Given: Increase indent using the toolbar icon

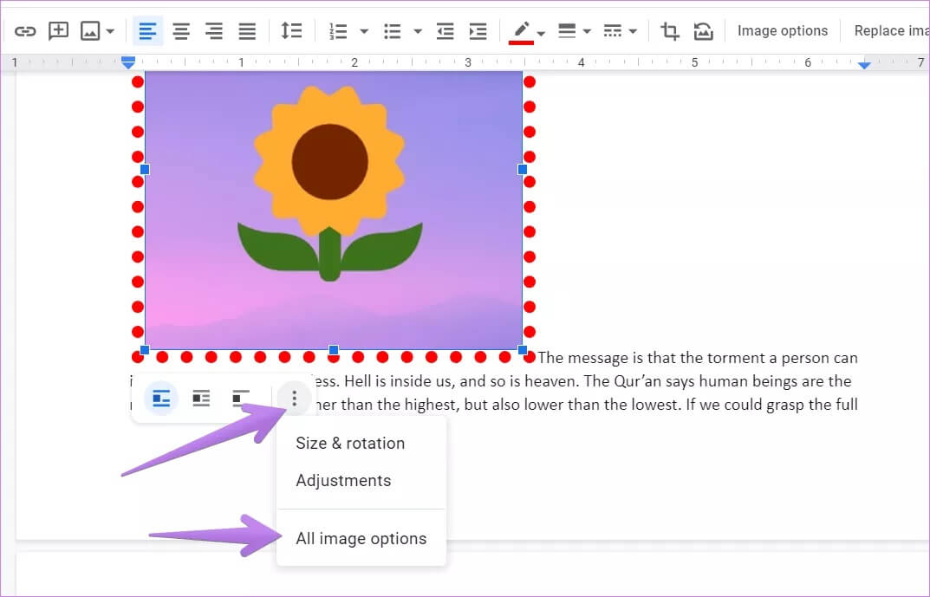Looking at the screenshot, I should tap(478, 31).
